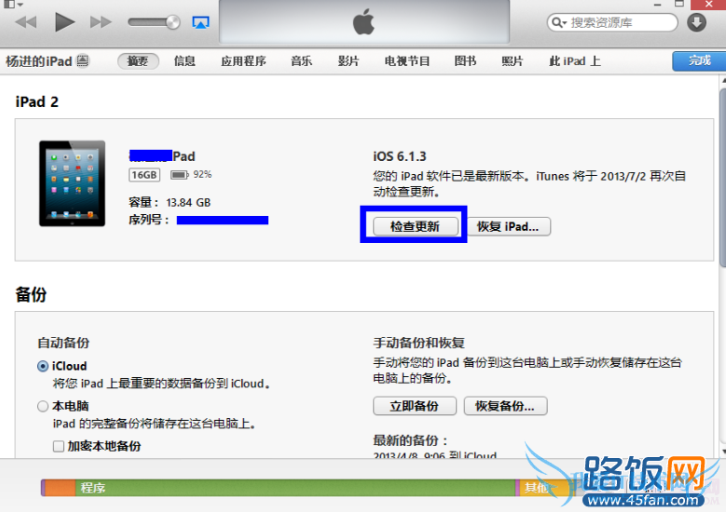Click the iPad 2 heading
The image size is (726, 512).
37,101
